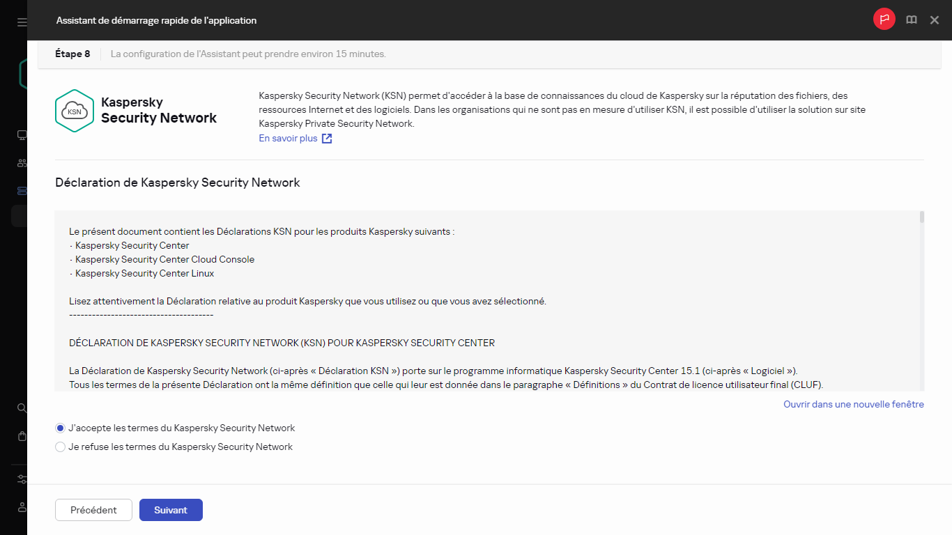The image size is (952, 535).
Task: Select the devices icon in the sidebar
Action: tap(21, 134)
